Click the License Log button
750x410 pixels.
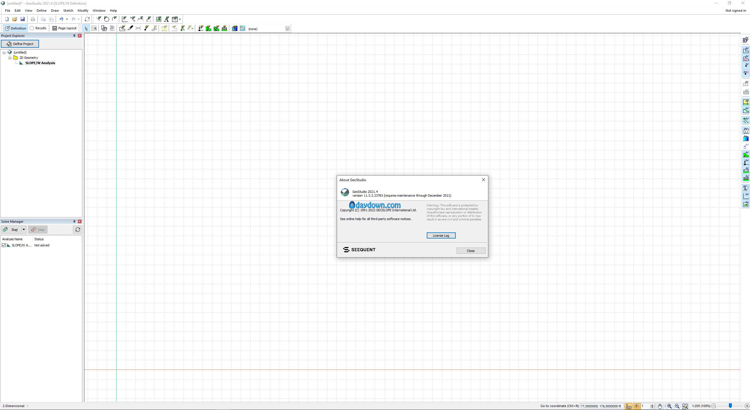coord(441,236)
